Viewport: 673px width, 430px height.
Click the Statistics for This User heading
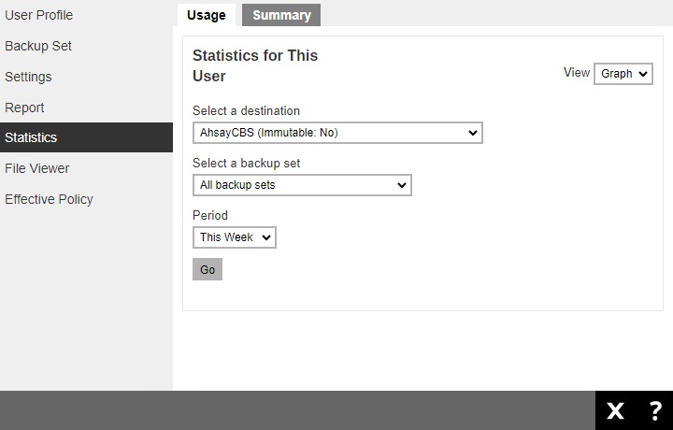click(x=255, y=65)
